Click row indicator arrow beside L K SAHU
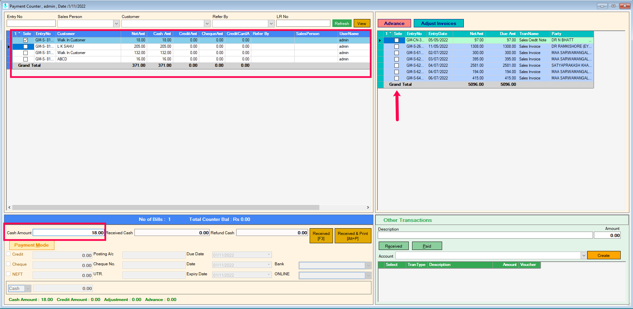This screenshot has height=309, width=633. (9, 47)
